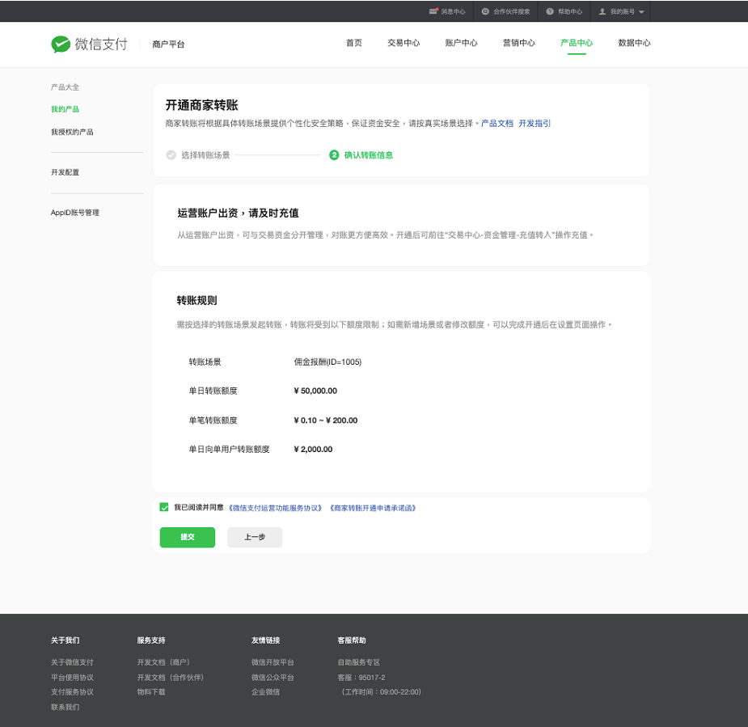Click the WeChat Pay logo icon
Viewport: 748px width, 727px height.
61,44
